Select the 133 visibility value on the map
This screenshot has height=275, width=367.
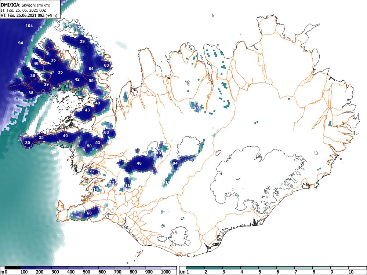point(113,182)
